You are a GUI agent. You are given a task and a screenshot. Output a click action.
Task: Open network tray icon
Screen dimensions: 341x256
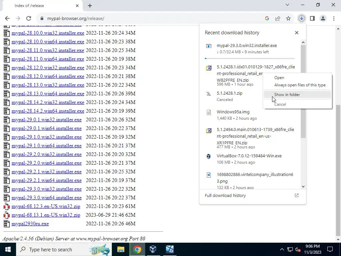point(290,249)
